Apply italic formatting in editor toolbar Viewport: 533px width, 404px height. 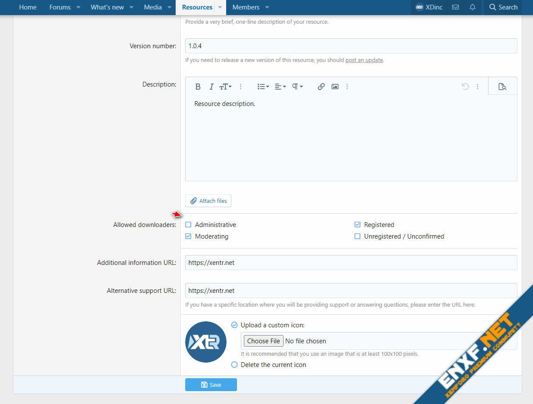[211, 87]
